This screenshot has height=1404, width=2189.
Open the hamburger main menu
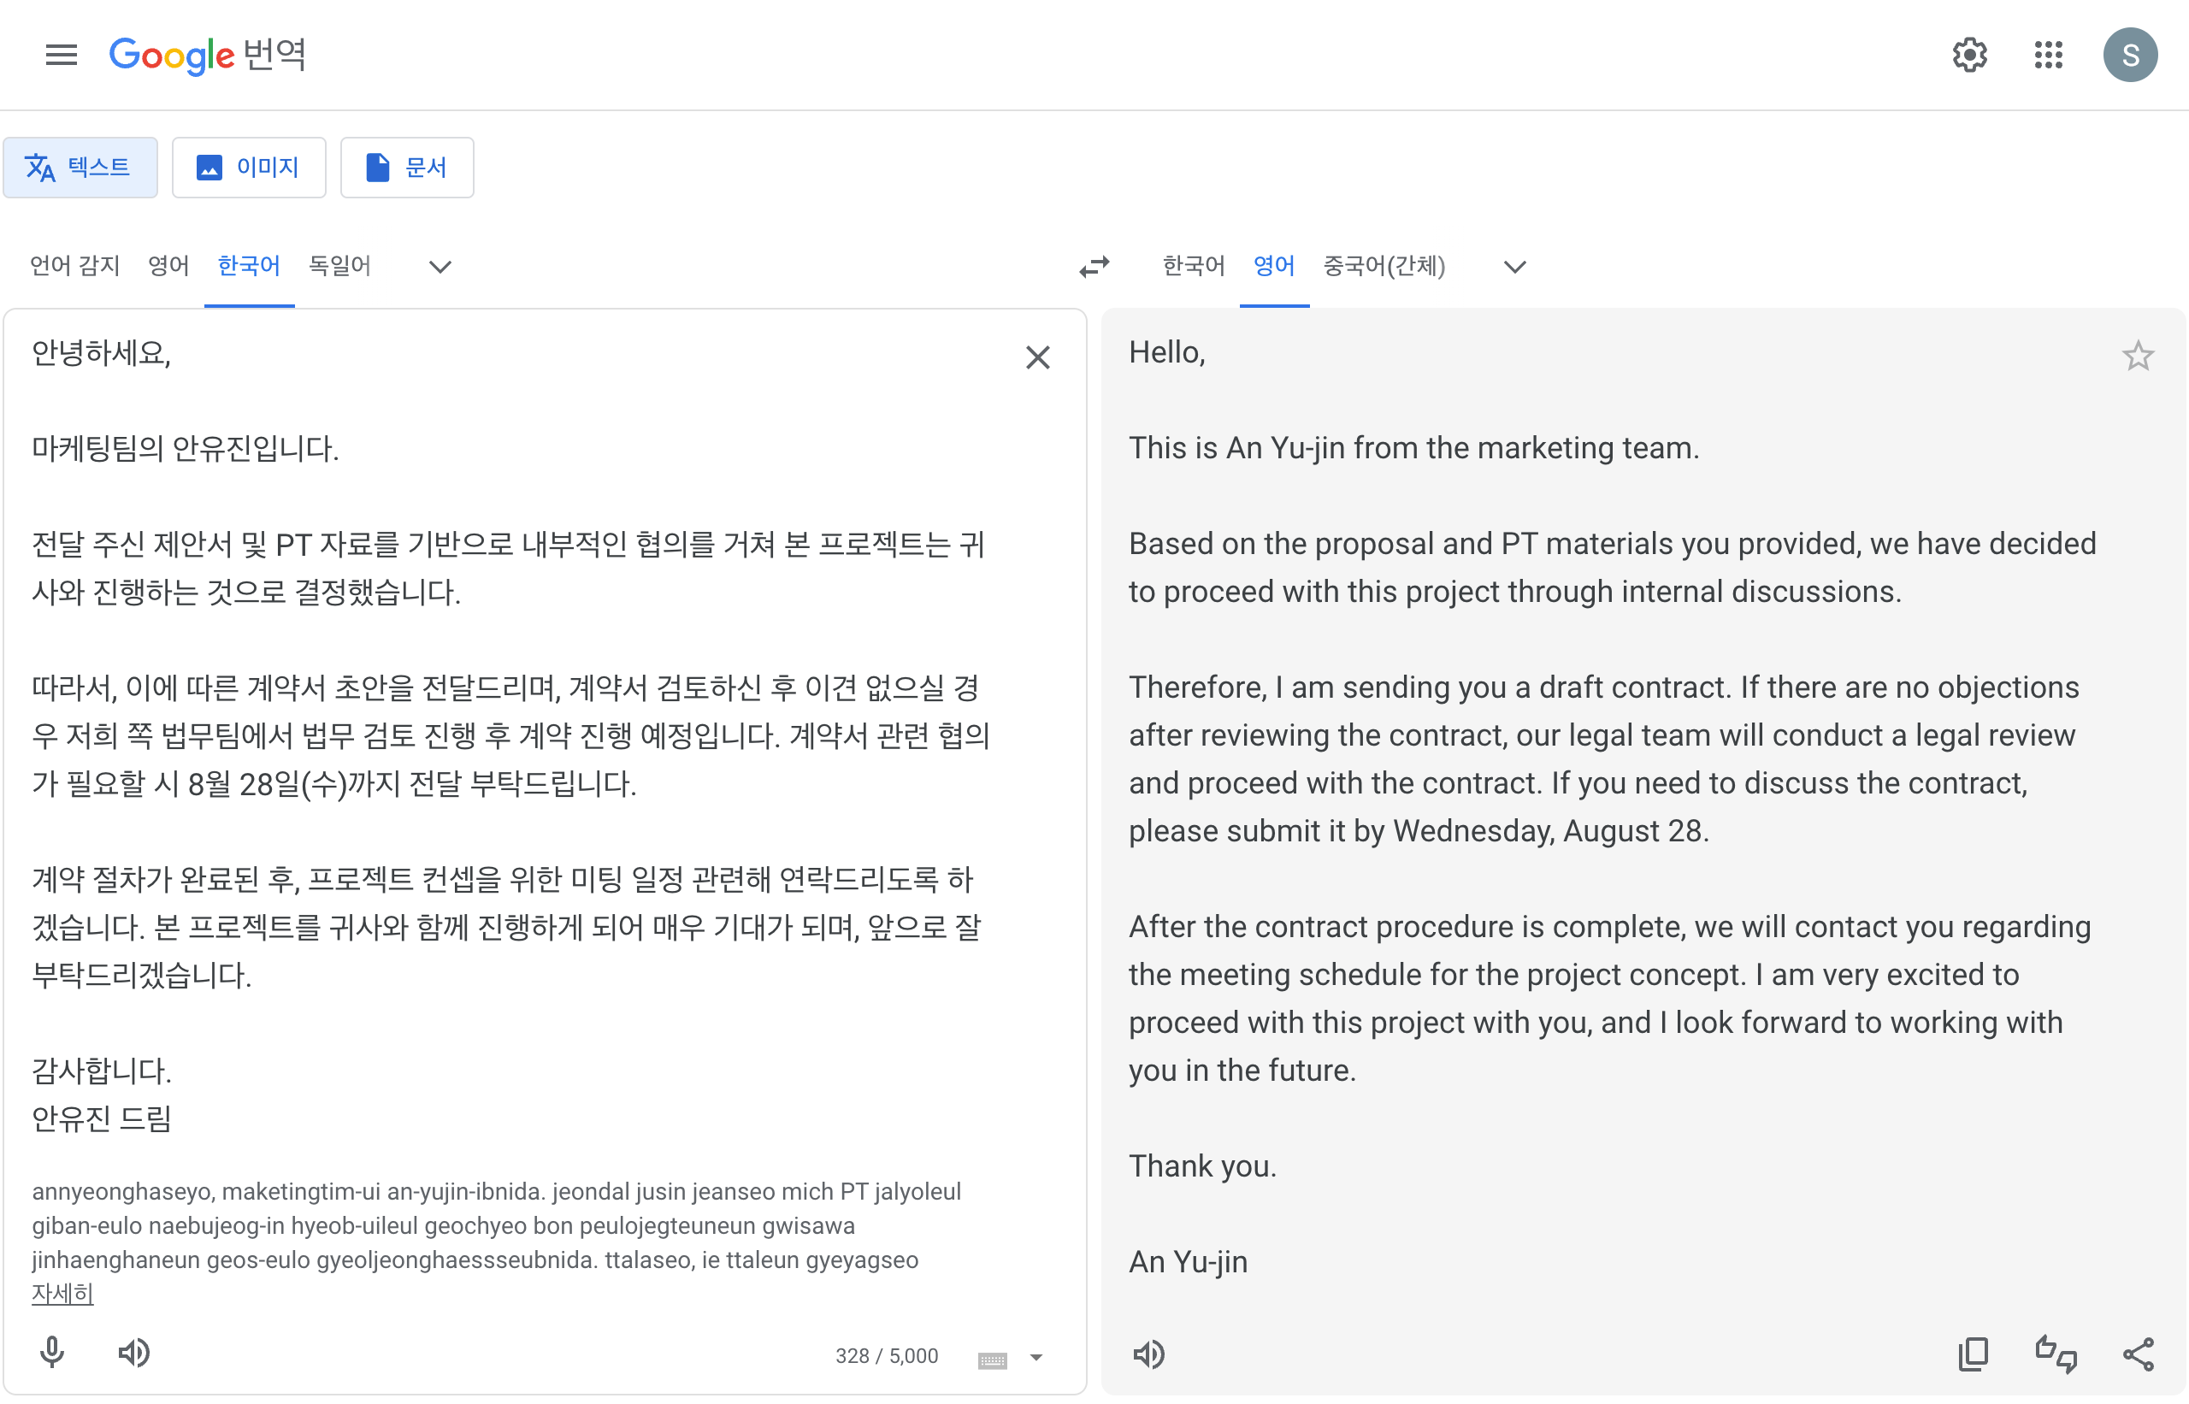61,55
